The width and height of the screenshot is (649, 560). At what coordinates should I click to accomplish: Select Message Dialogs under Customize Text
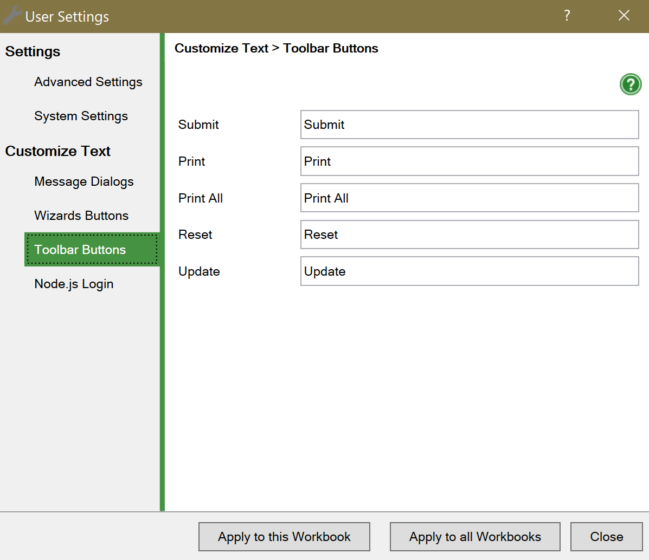83,182
